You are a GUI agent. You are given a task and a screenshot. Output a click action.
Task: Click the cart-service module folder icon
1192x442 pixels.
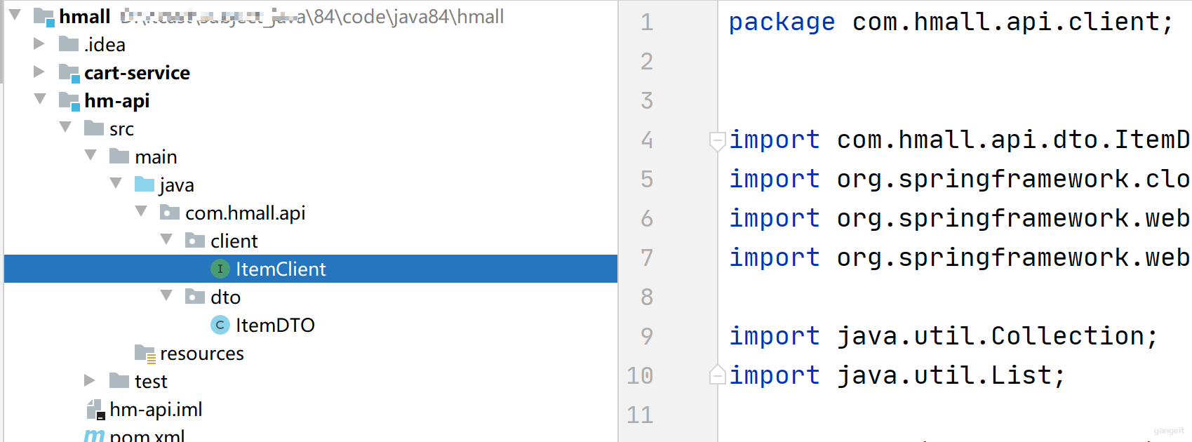(x=69, y=74)
